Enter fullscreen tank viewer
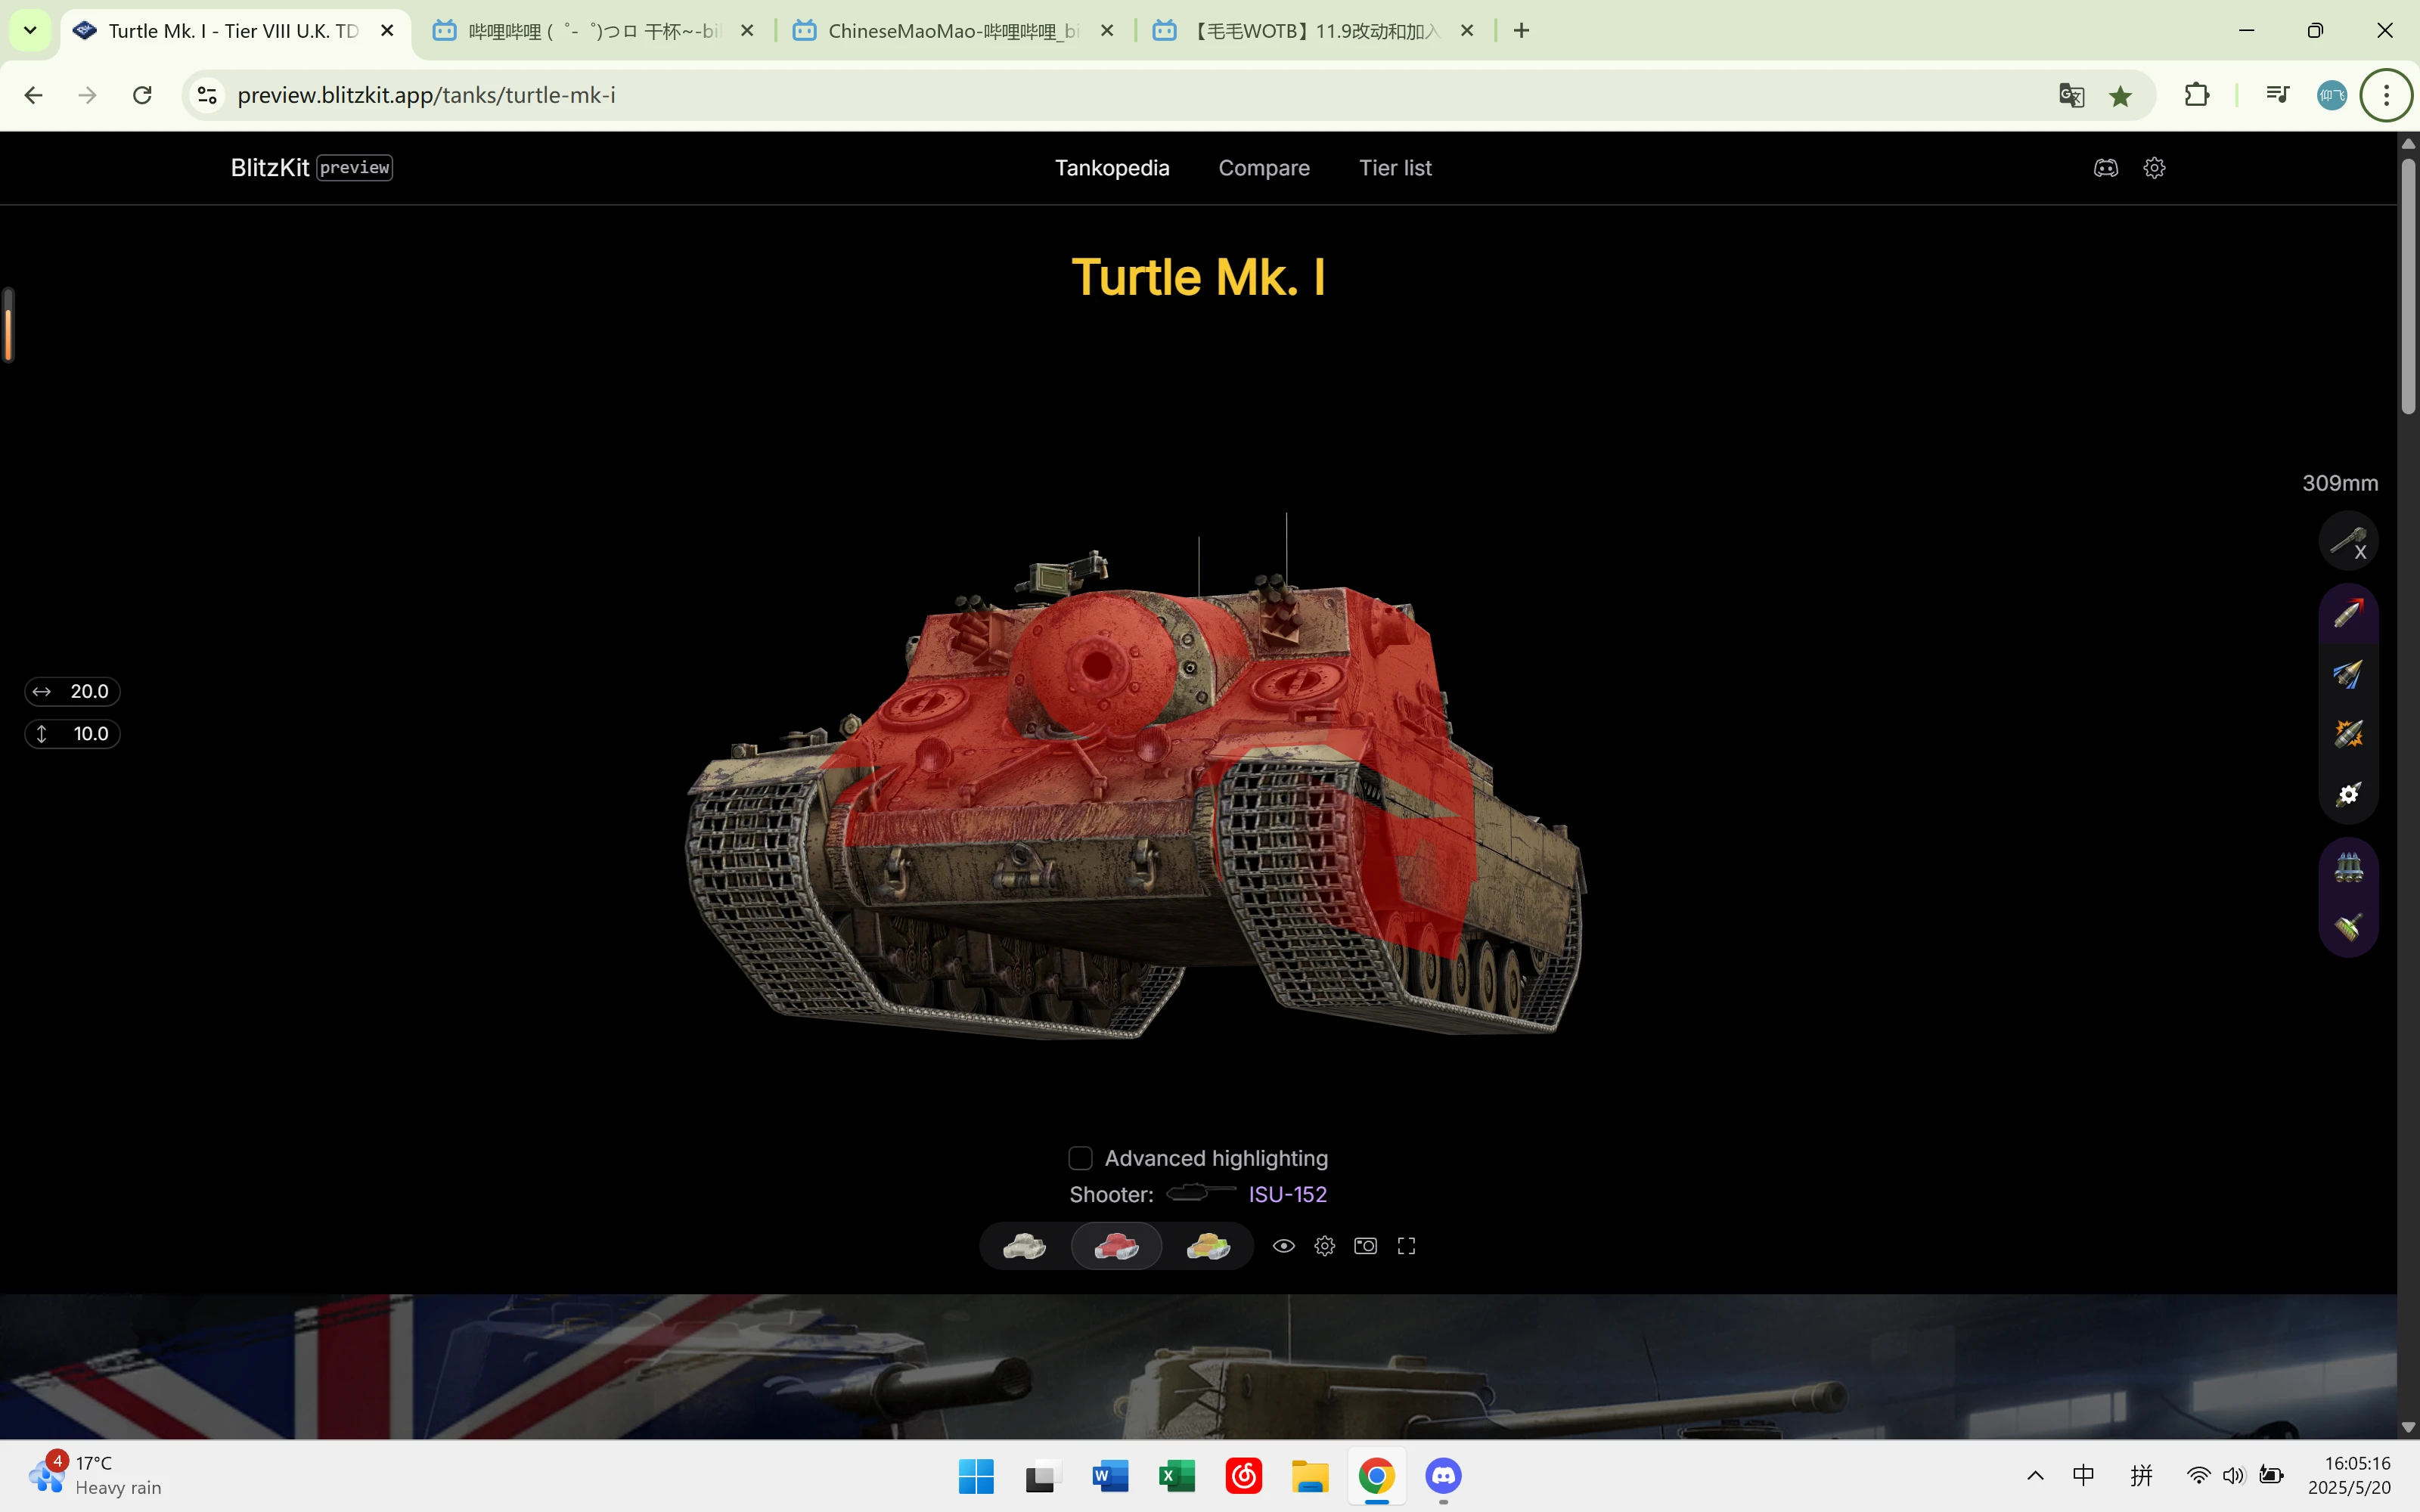The image size is (2420, 1512). (1406, 1246)
